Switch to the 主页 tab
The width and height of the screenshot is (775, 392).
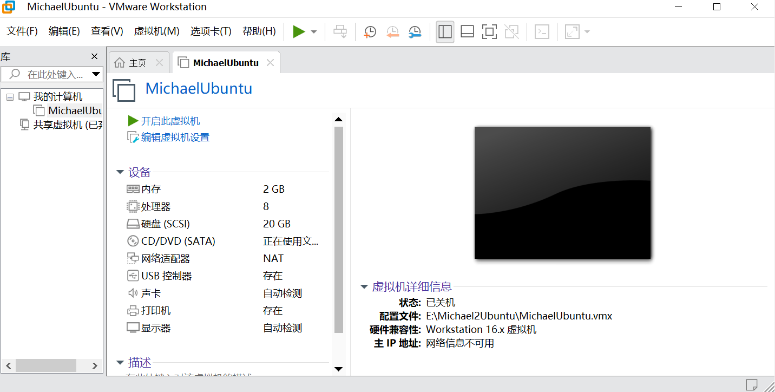137,63
